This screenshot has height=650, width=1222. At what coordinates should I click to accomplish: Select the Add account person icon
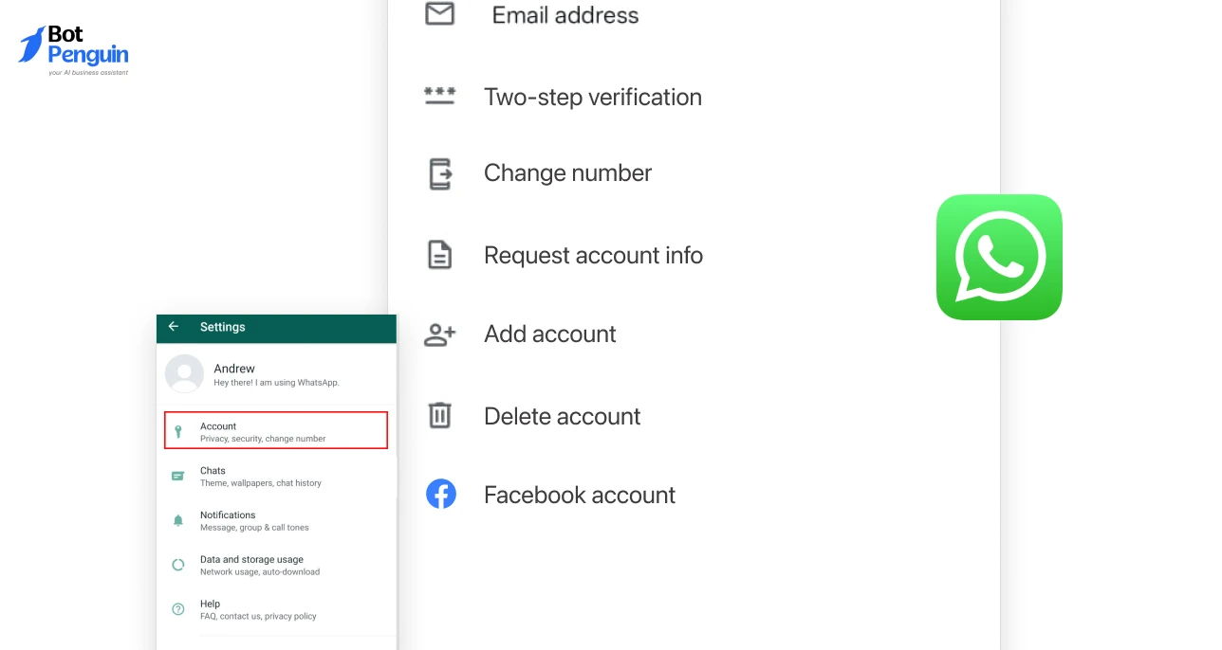pos(439,334)
